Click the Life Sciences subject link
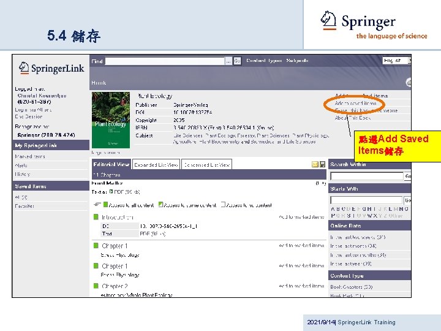 (x=188, y=135)
